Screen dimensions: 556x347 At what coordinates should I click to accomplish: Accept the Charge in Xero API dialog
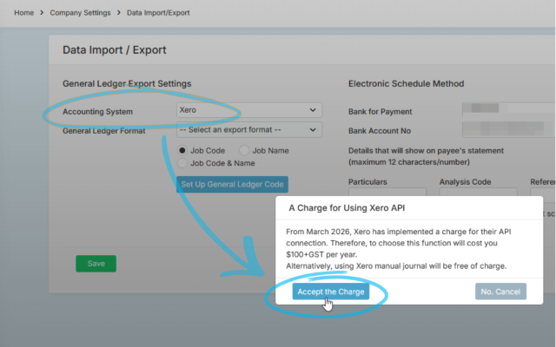[x=330, y=291]
